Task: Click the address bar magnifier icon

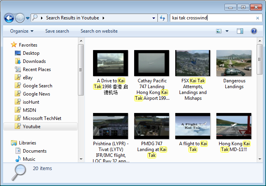Action: pyautogui.click(x=35, y=17)
